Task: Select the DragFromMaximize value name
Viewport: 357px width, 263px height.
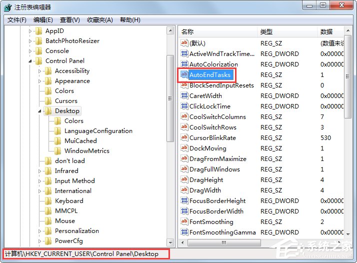Action: [x=218, y=158]
